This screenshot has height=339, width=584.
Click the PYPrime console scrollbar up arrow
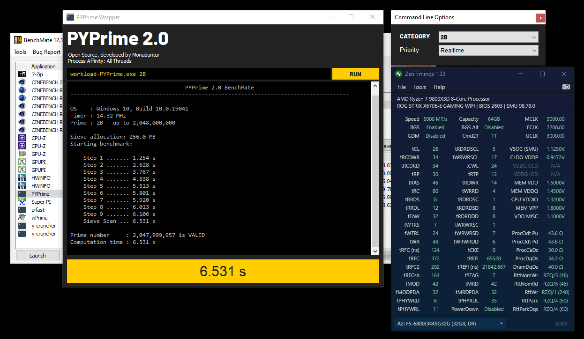[374, 86]
